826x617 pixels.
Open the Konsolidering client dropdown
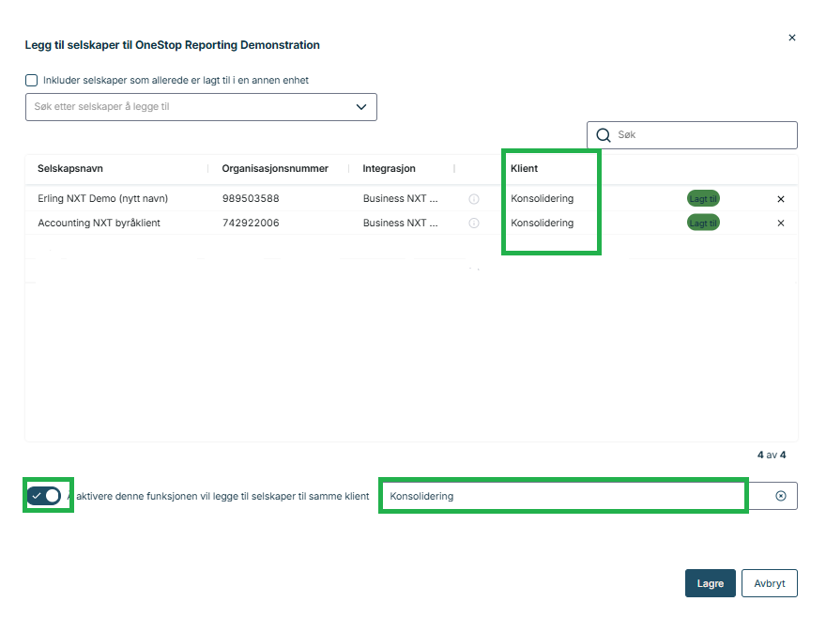(563, 496)
